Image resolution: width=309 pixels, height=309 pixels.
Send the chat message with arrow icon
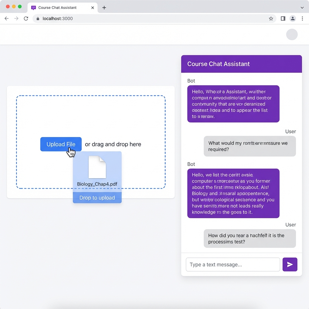290,265
